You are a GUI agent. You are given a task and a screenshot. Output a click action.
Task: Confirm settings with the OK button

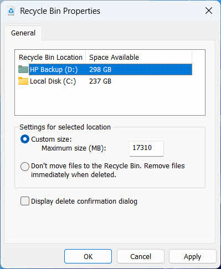click(88, 256)
